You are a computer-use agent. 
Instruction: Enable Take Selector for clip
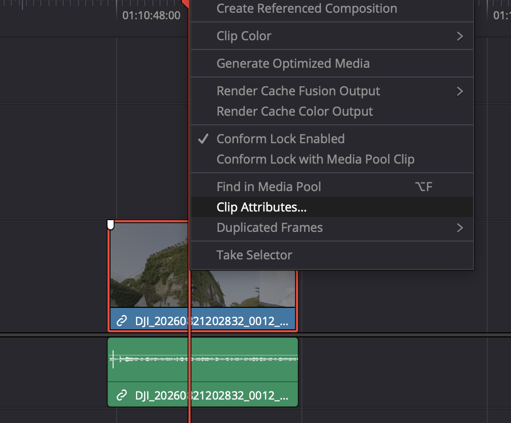pyautogui.click(x=332, y=255)
